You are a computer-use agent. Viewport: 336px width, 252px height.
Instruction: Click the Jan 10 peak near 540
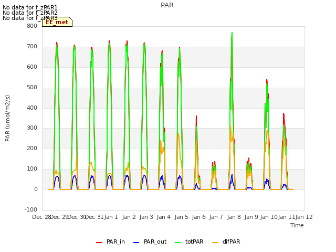(x=267, y=80)
